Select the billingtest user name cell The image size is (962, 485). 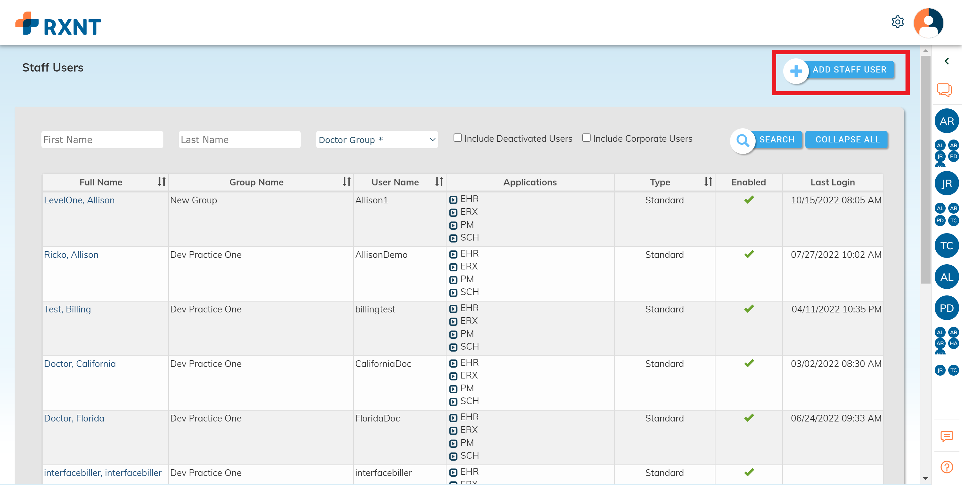tap(400, 328)
